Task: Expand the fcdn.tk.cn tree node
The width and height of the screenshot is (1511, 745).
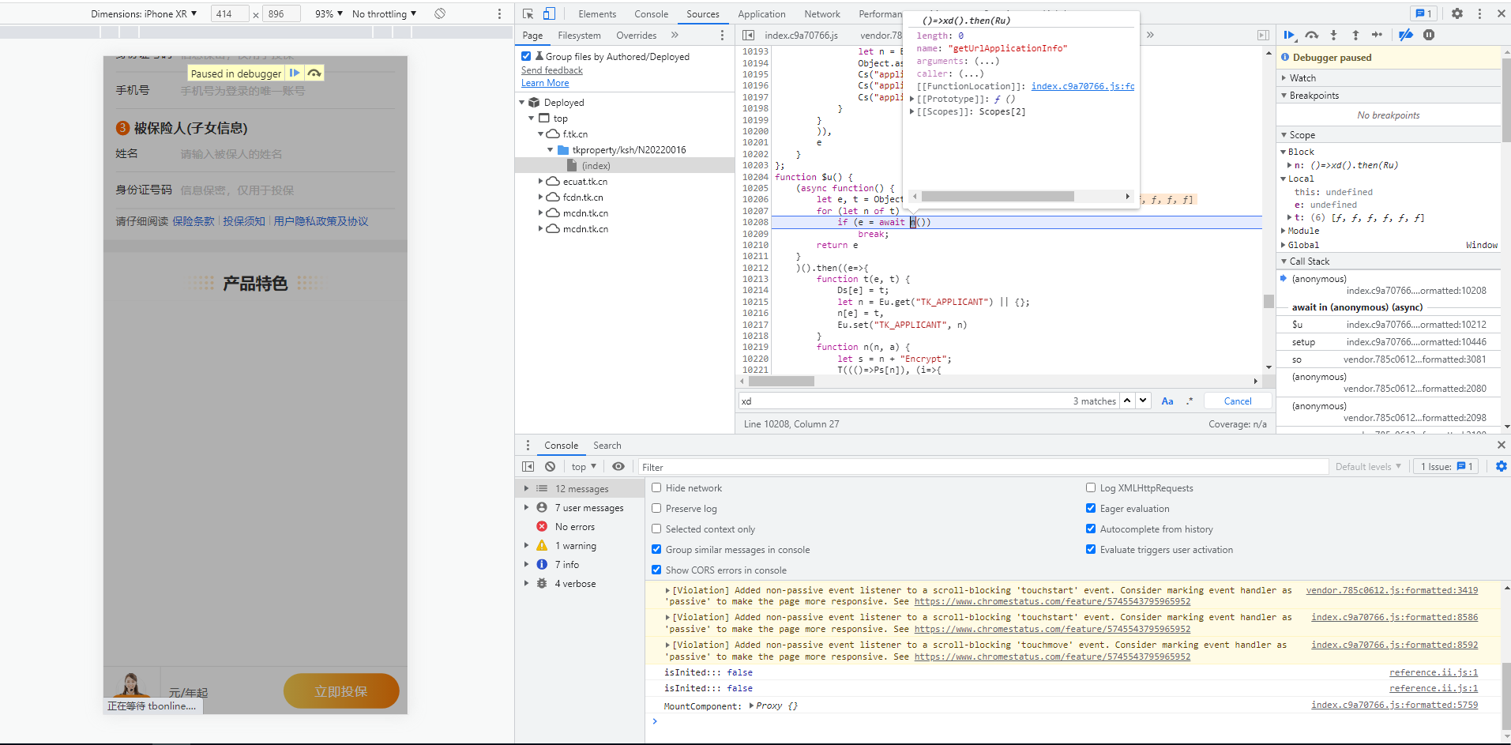Action: pos(541,197)
